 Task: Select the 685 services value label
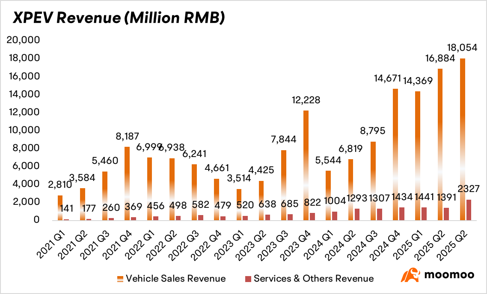[x=289, y=204]
